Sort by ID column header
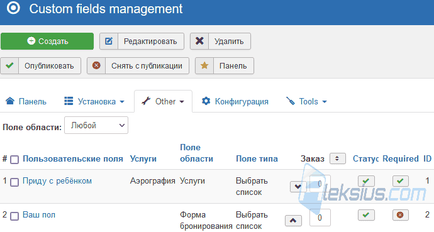The width and height of the screenshot is (434, 232). click(427, 158)
